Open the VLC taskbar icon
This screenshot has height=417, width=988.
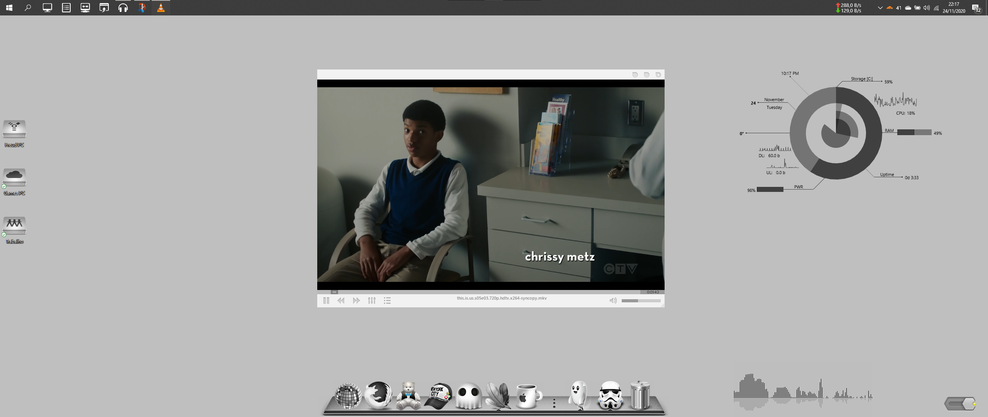[x=161, y=8]
